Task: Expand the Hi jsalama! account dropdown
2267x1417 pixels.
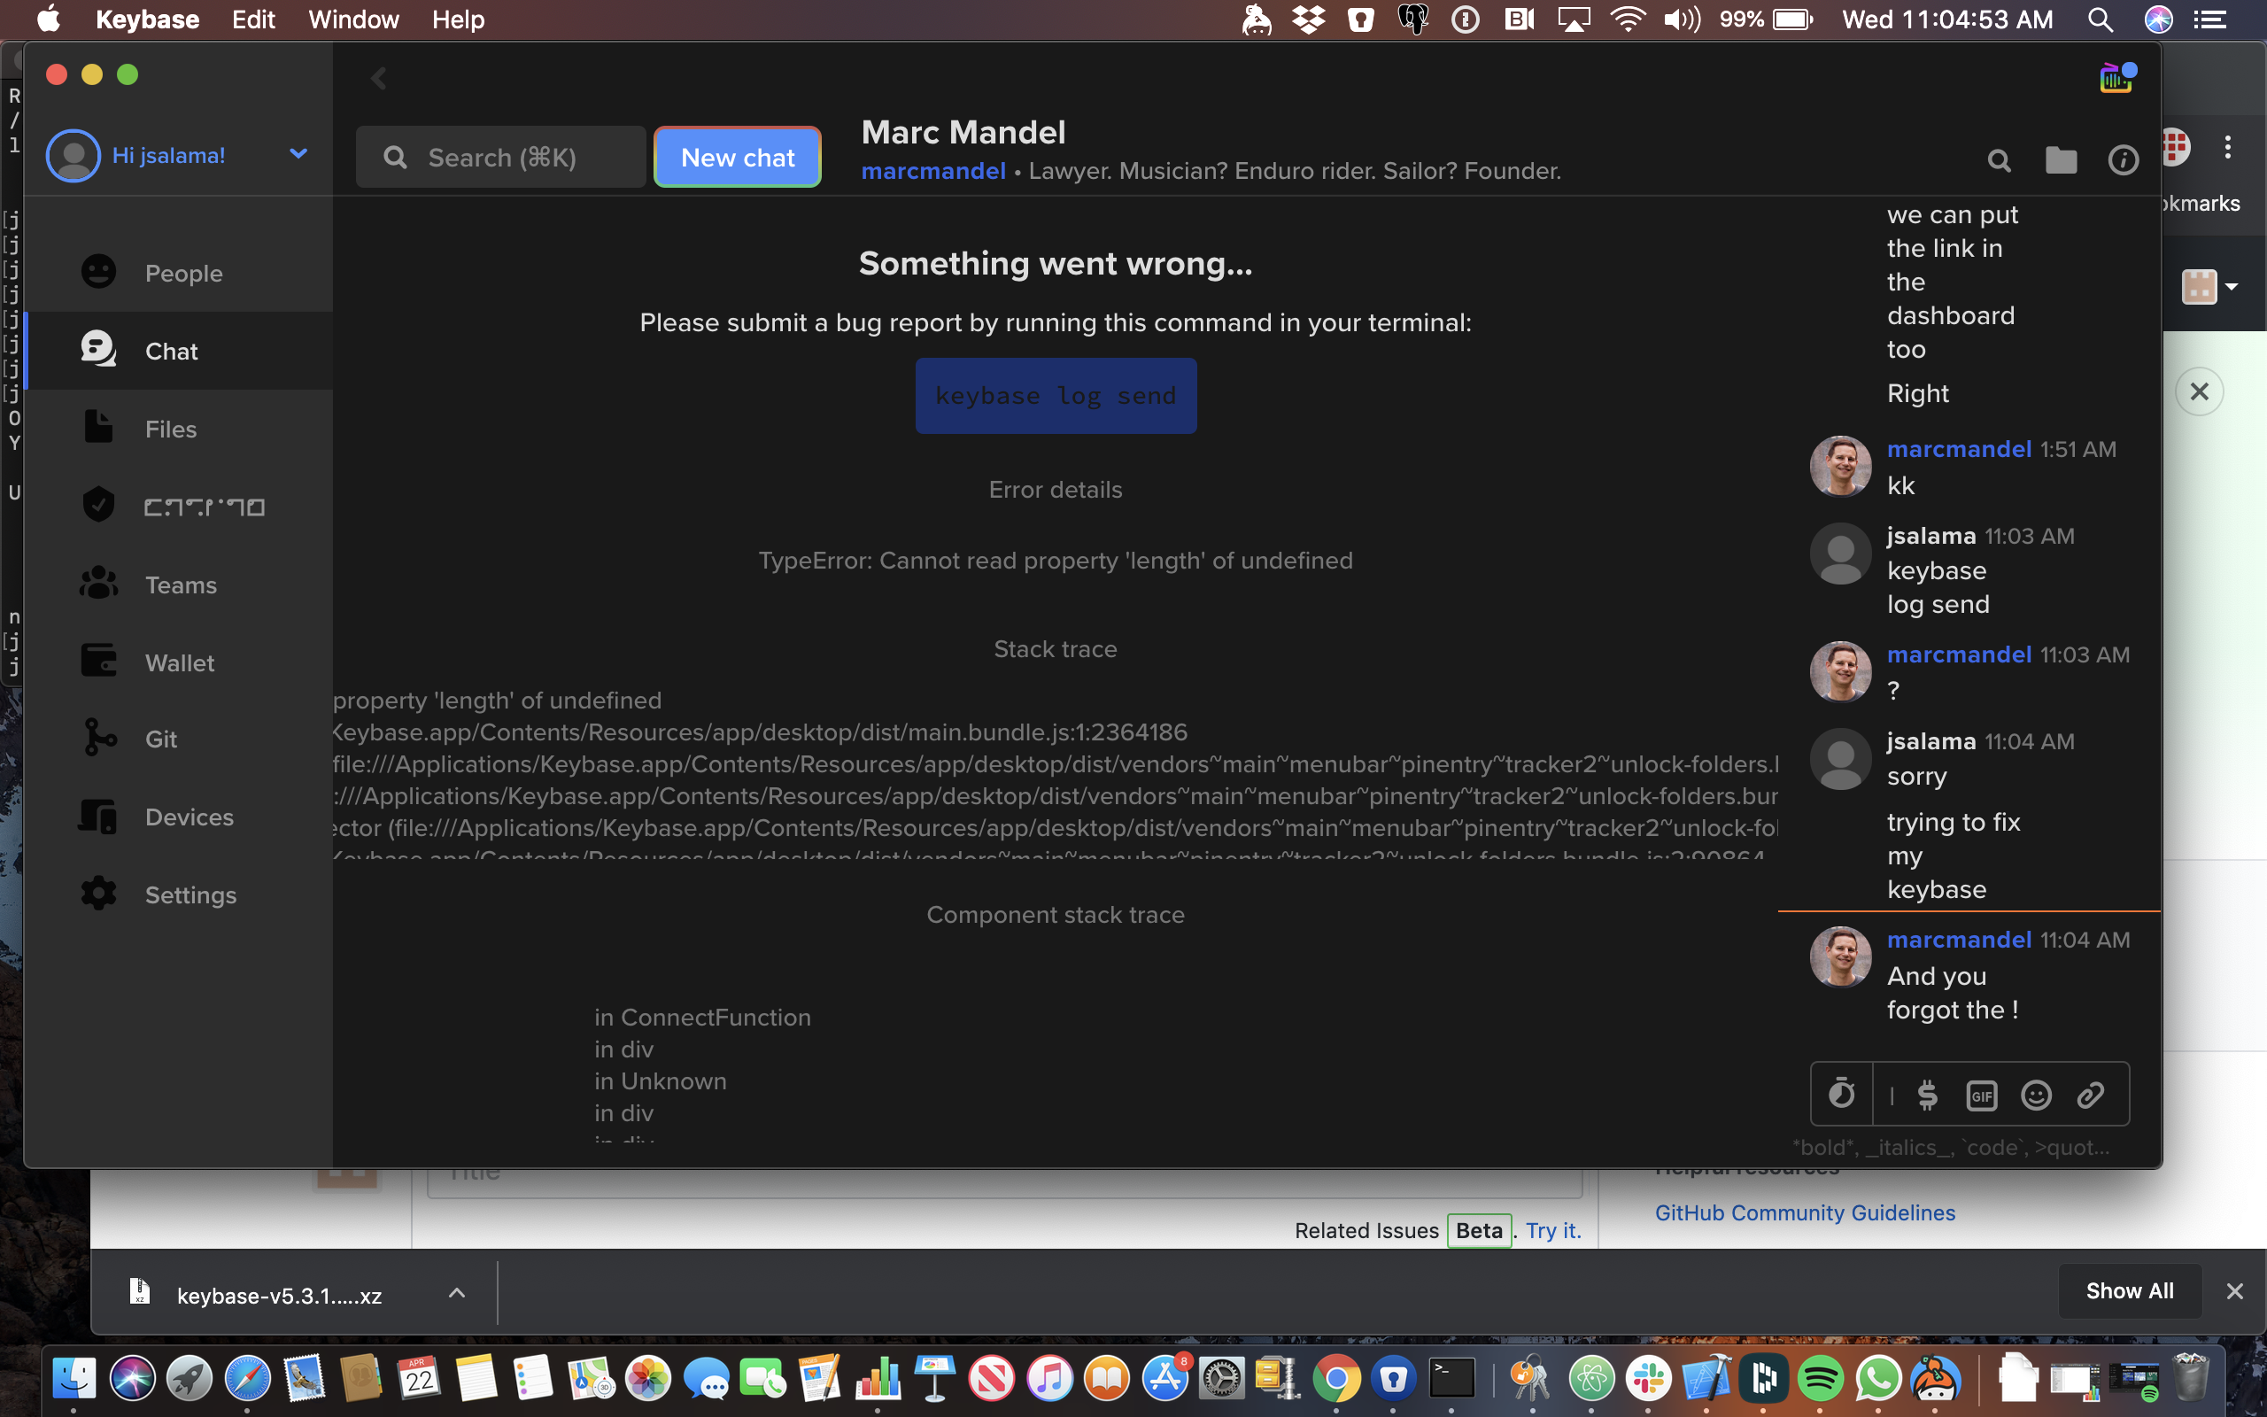Action: [298, 154]
